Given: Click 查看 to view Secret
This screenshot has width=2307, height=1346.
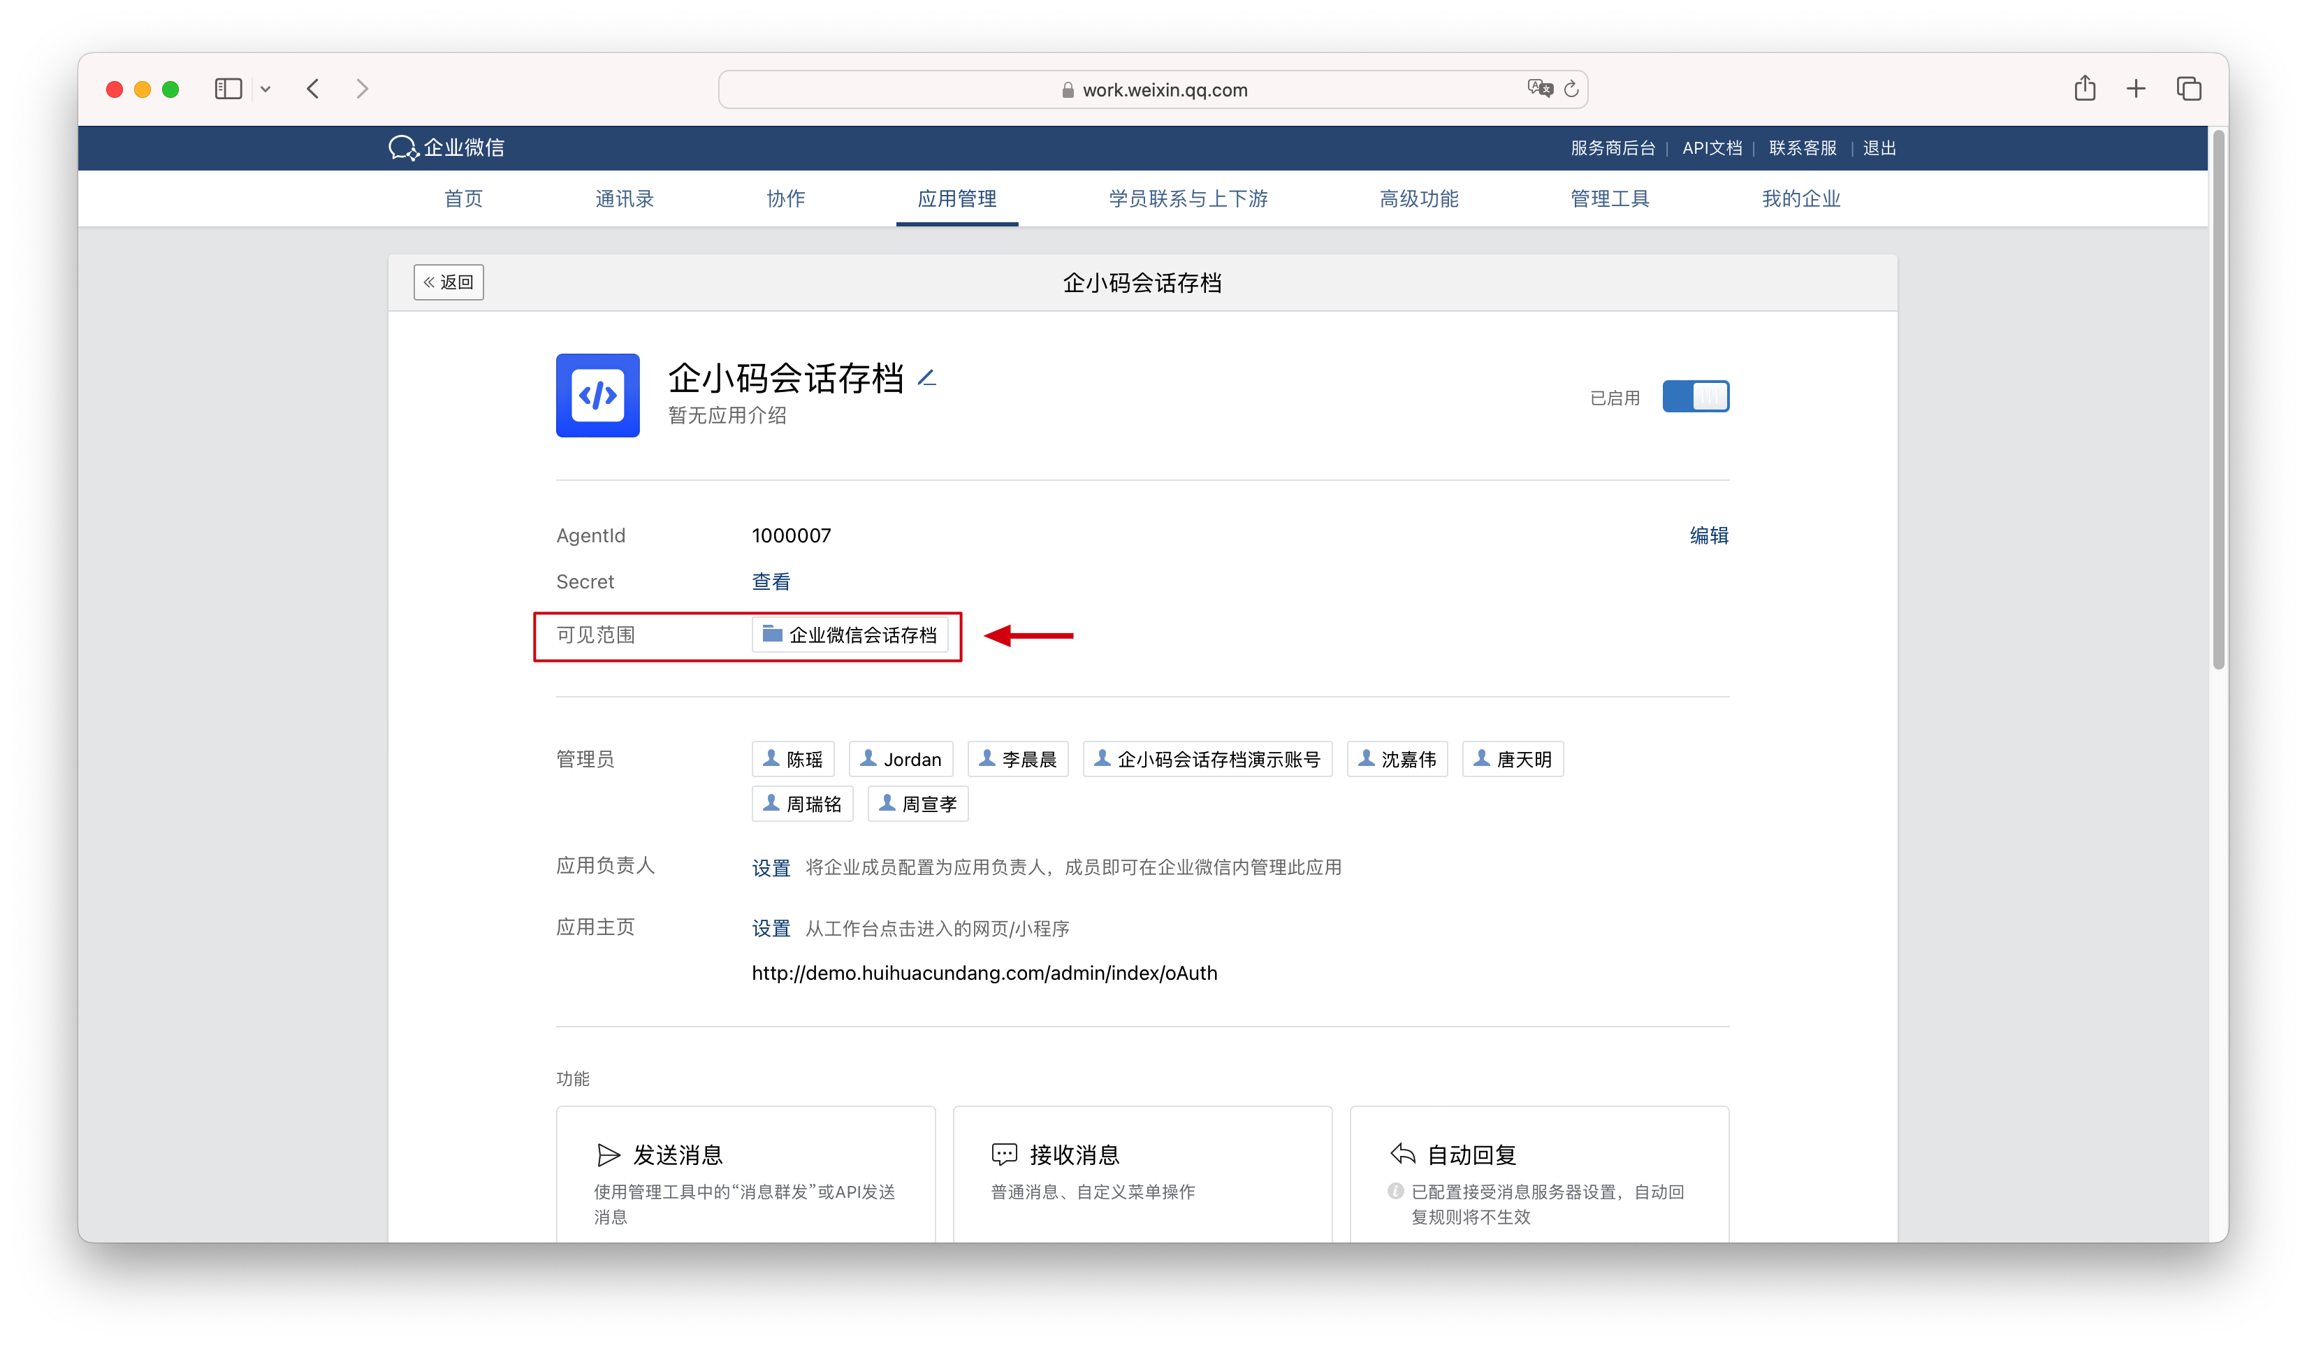Looking at the screenshot, I should tap(771, 581).
